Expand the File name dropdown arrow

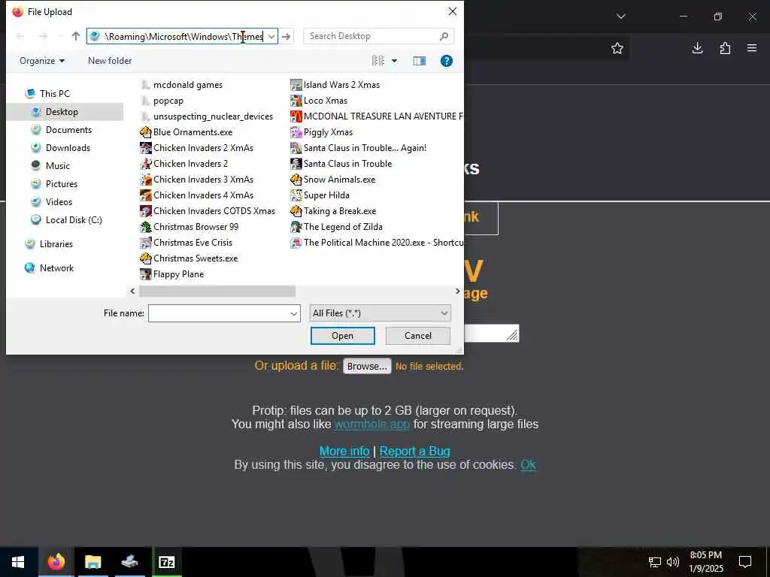(x=294, y=313)
